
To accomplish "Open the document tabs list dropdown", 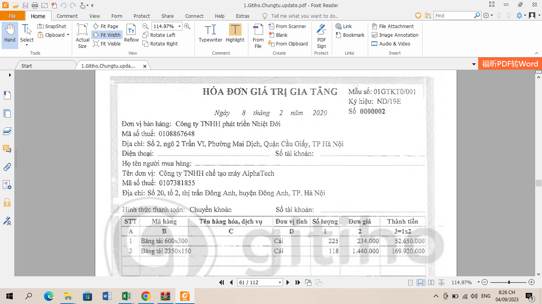I will [x=474, y=64].
